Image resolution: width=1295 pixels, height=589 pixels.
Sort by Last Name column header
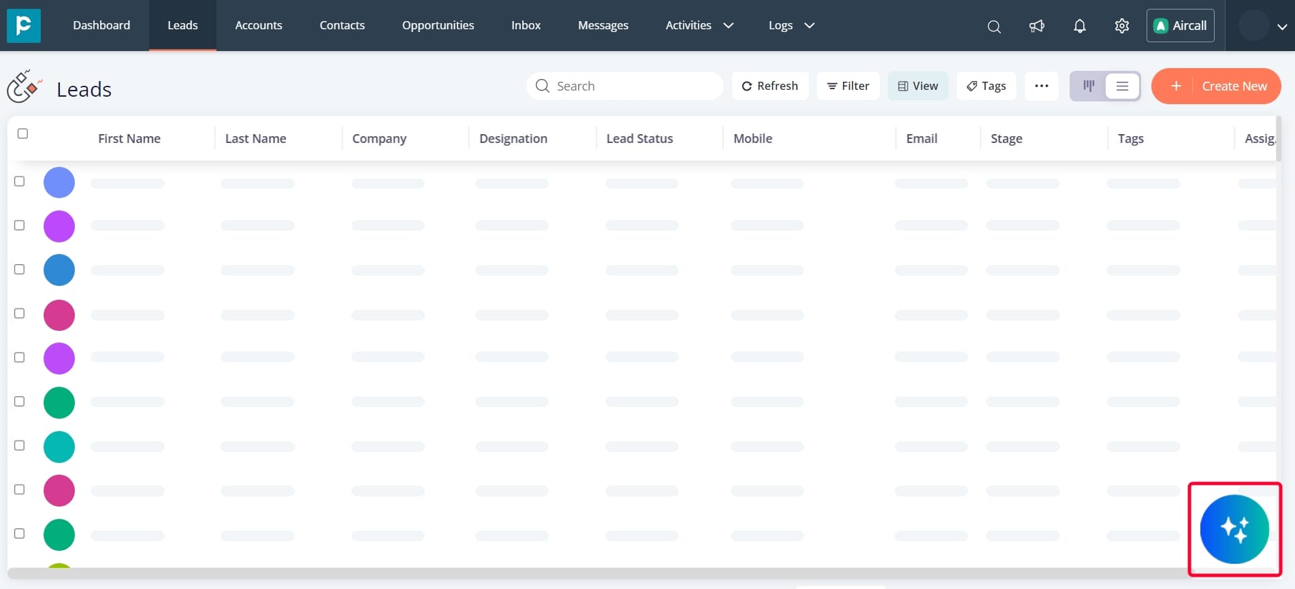pyautogui.click(x=255, y=138)
